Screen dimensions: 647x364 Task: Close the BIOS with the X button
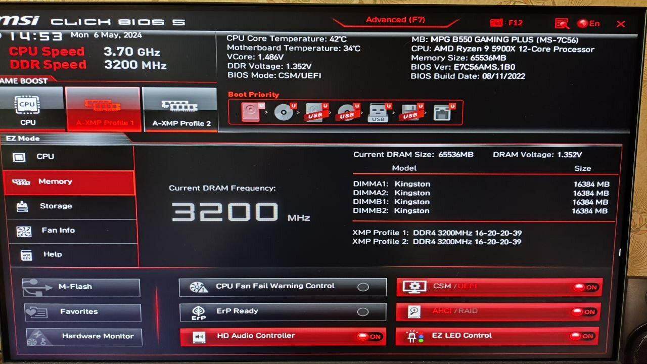pos(621,24)
